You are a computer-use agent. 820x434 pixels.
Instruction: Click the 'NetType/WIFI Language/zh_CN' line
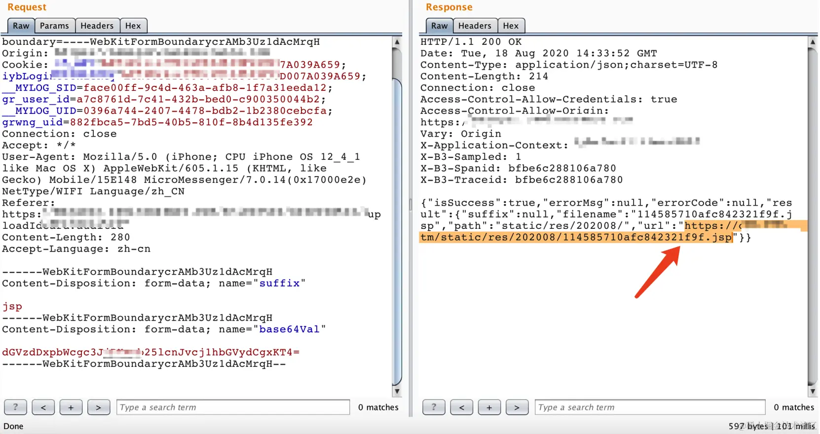click(x=93, y=191)
